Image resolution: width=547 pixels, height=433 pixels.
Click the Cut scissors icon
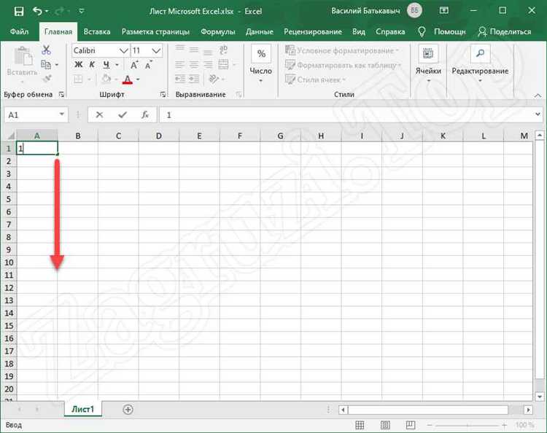(46, 50)
